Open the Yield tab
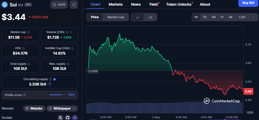This screenshot has width=259, height=120. (154, 4)
